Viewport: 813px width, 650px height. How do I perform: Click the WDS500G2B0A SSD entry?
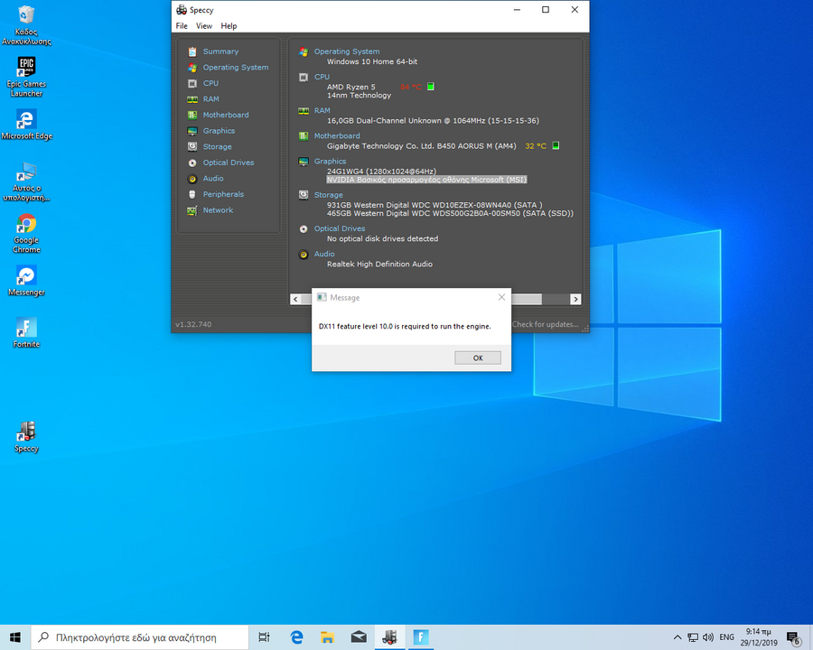click(450, 213)
